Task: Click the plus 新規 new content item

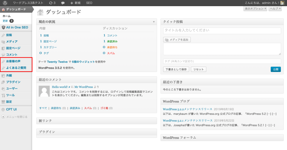Action: 75,3
